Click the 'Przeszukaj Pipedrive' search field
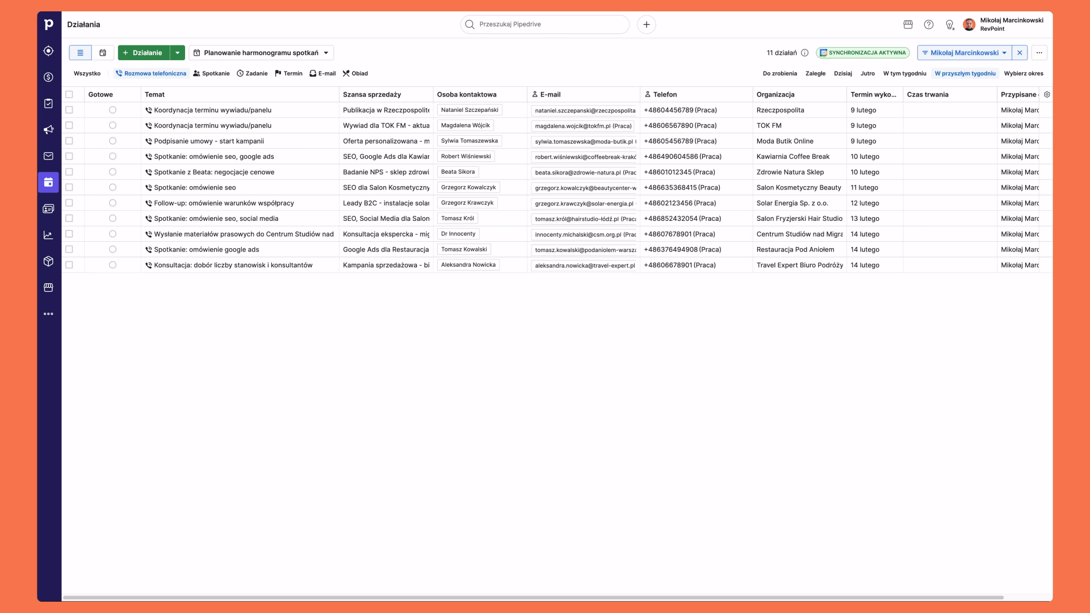Screen dimensions: 1090x613 point(544,24)
